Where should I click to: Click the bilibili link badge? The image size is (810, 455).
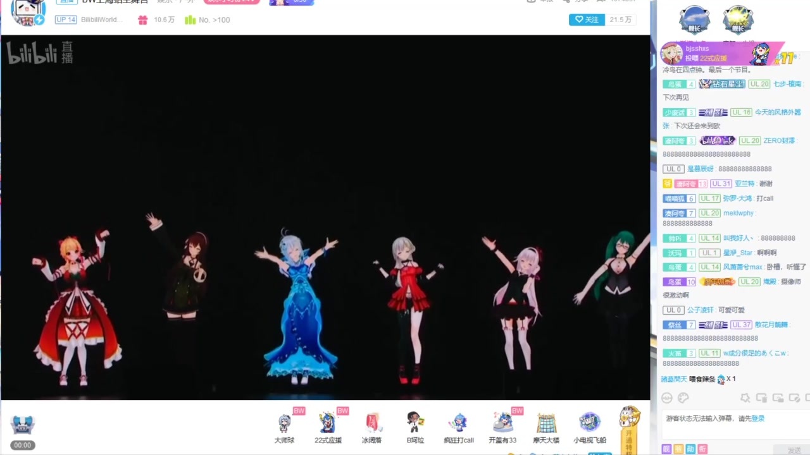click(x=718, y=140)
